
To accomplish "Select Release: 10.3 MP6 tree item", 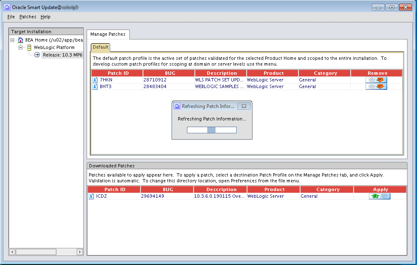I will pyautogui.click(x=63, y=55).
